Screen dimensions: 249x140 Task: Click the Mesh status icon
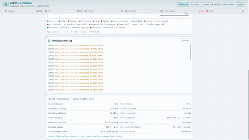pyautogui.click(x=46, y=11)
